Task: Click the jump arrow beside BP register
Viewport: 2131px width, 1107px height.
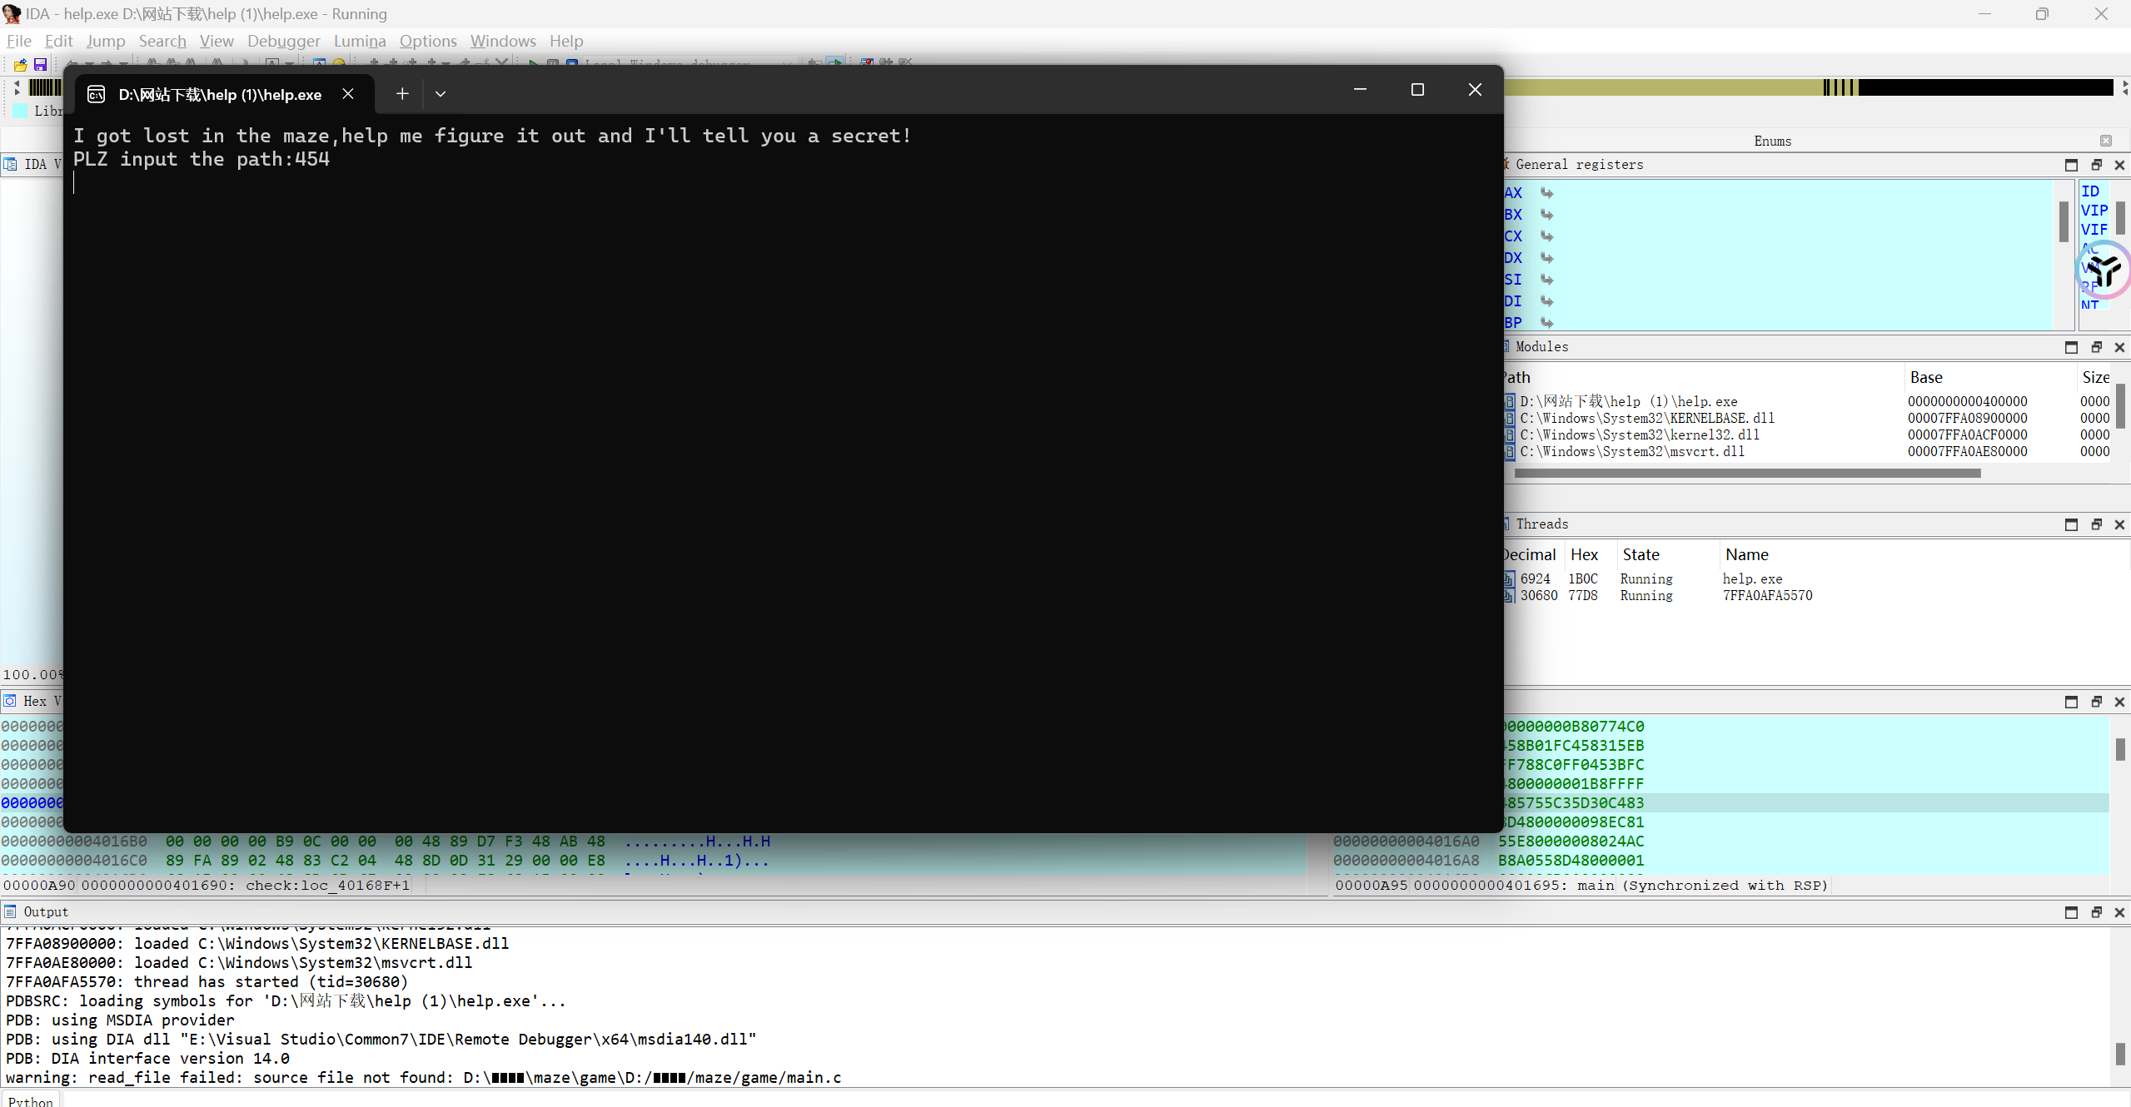Action: [x=1546, y=323]
